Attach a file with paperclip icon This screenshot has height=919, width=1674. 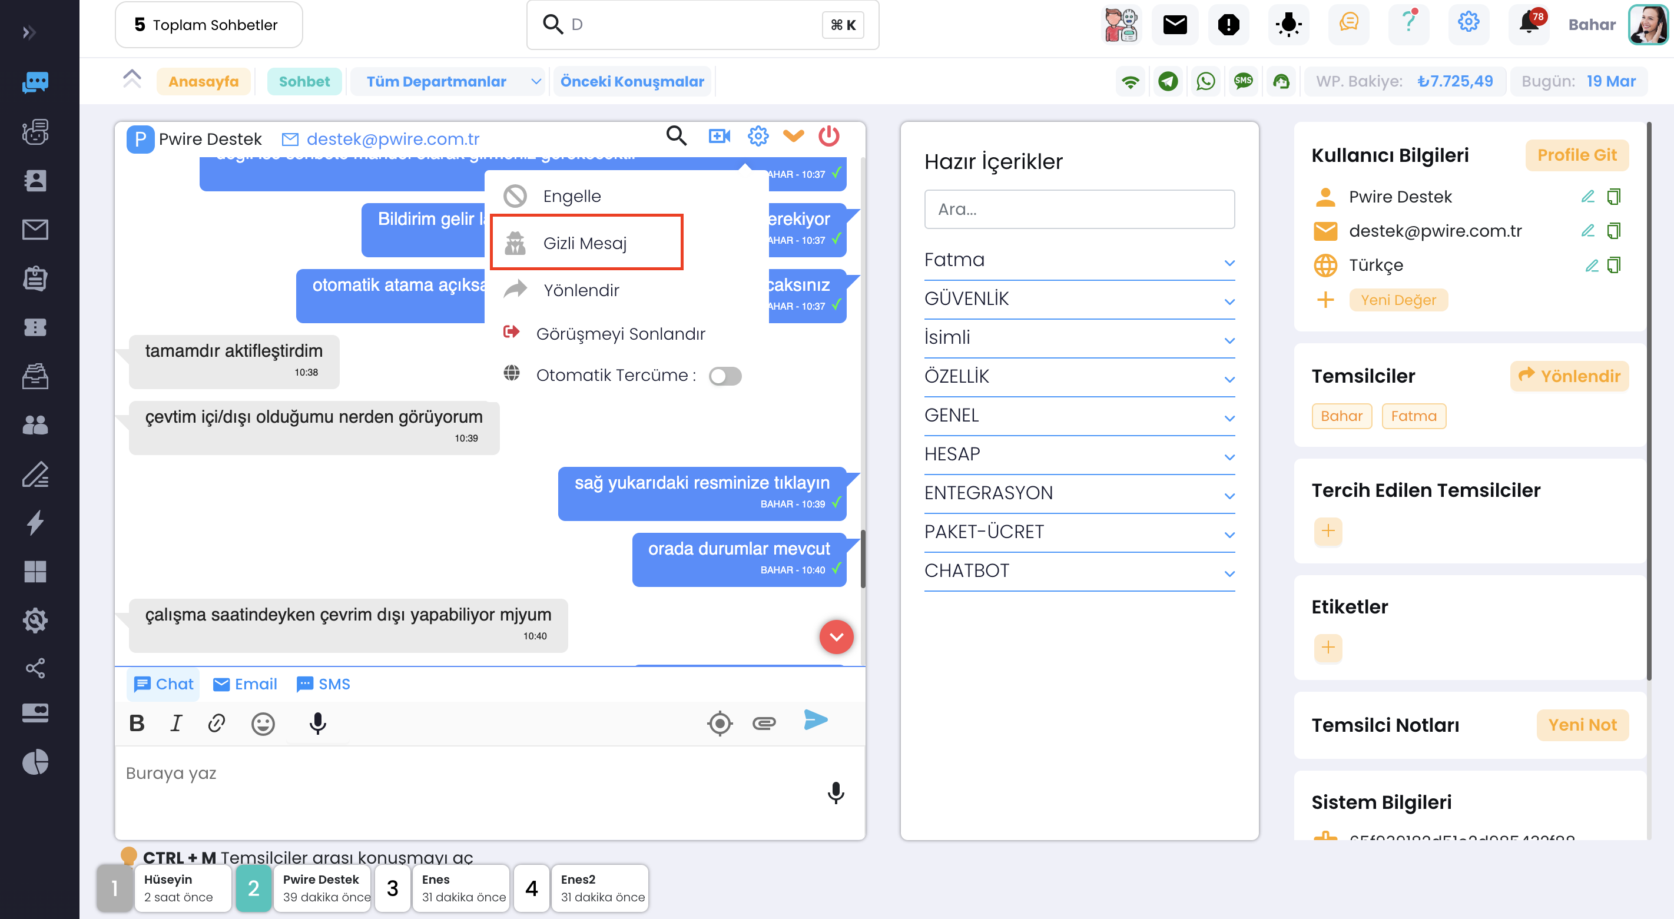(764, 723)
